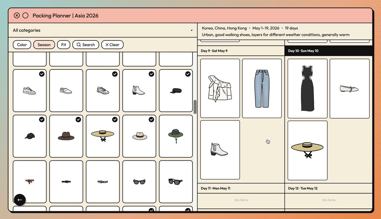Screen dimensions: 381x219
Task: Clear all filters using the X icon
Action: (112, 44)
